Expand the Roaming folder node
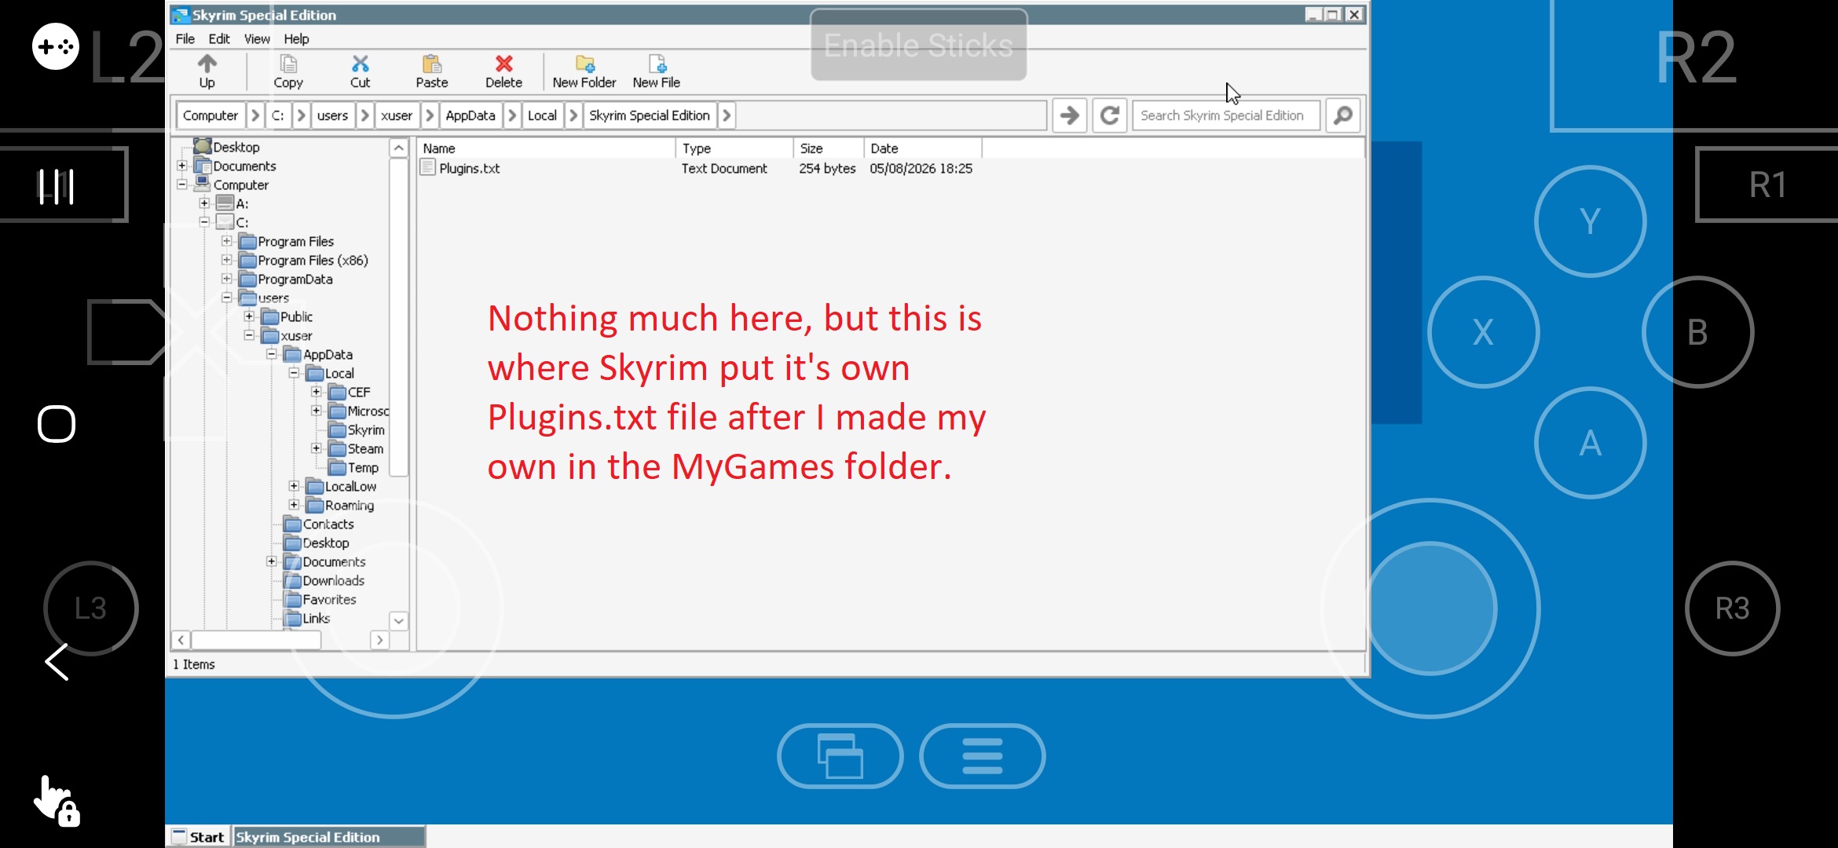This screenshot has height=848, width=1838. point(294,505)
